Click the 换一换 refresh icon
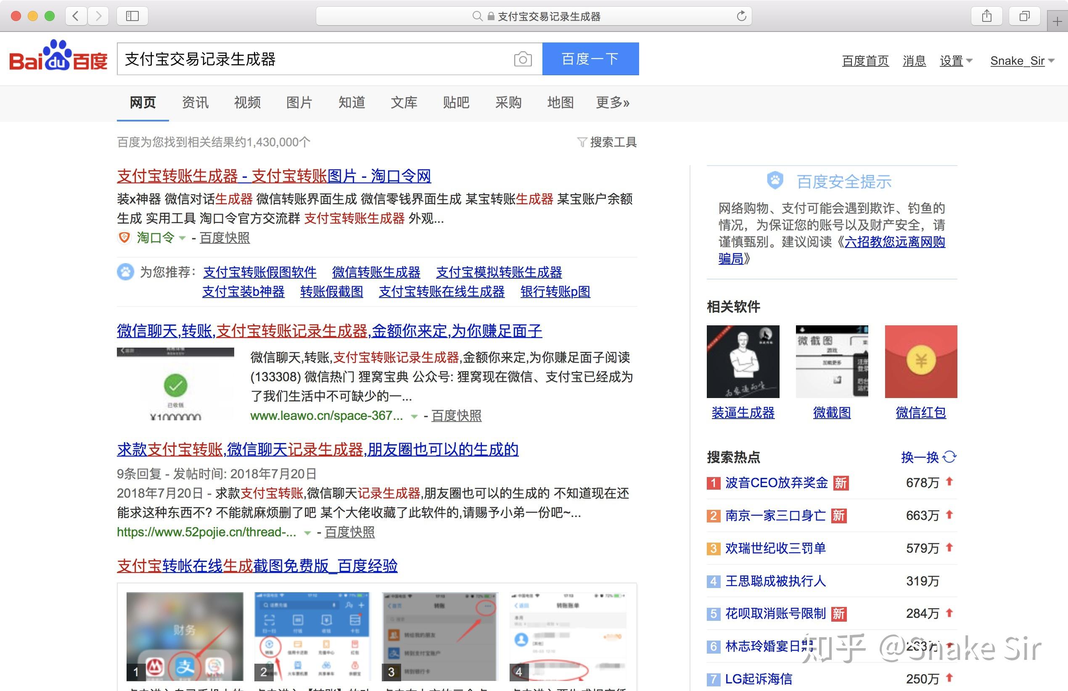This screenshot has height=691, width=1068. [949, 457]
